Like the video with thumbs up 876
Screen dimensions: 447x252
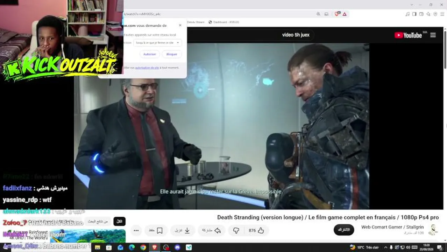256,230
